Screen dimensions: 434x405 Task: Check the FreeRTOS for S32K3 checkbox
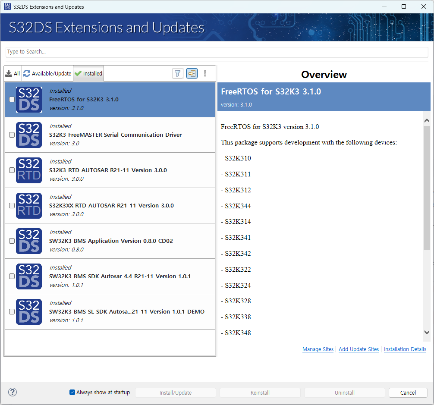[x=12, y=99]
